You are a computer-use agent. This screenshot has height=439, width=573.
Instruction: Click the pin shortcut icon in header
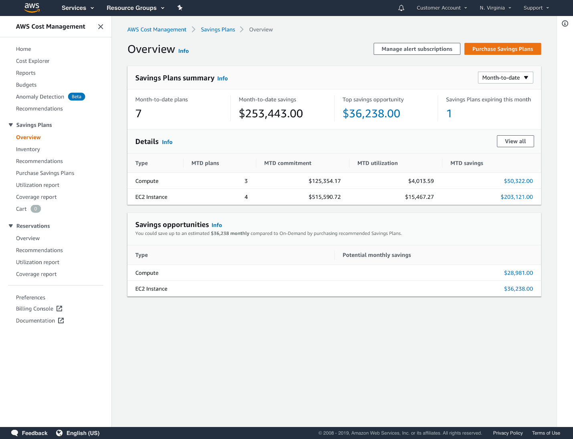click(180, 8)
